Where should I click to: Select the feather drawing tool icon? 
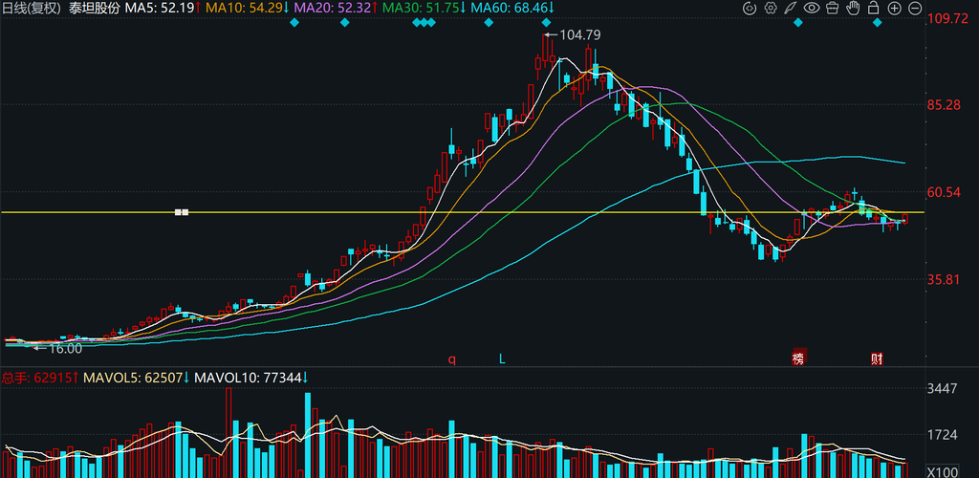coord(791,8)
